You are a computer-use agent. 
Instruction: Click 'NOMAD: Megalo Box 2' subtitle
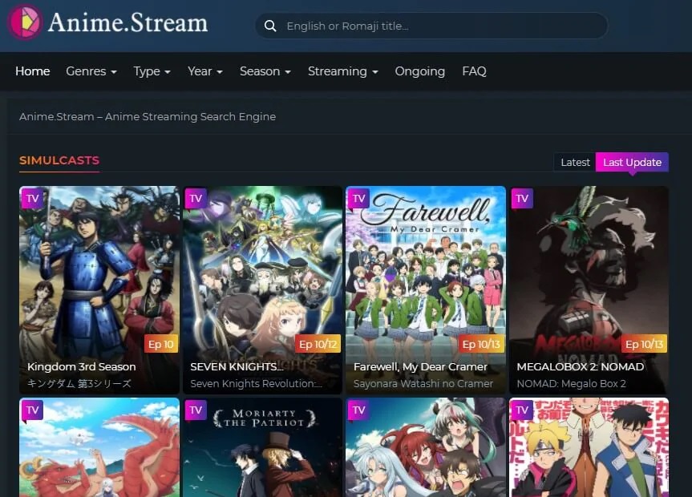pyautogui.click(x=572, y=383)
